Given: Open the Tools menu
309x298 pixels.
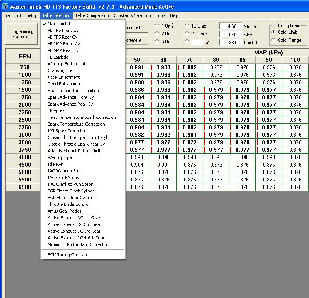Looking at the screenshot, I should tap(161, 15).
